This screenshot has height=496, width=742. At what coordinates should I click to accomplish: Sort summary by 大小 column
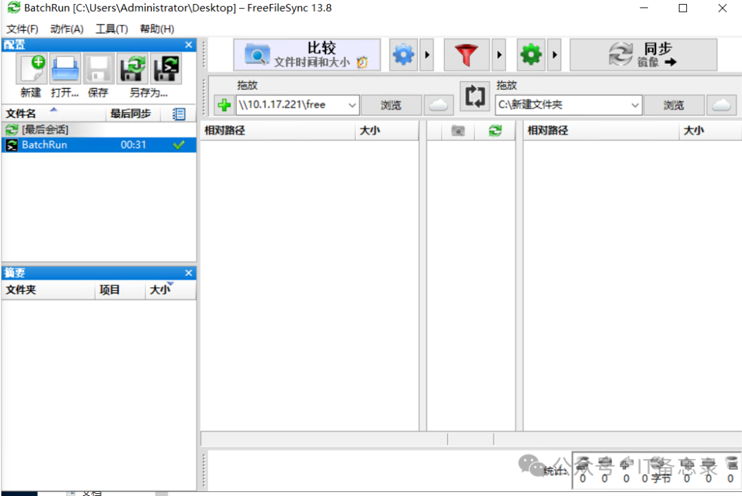point(170,290)
